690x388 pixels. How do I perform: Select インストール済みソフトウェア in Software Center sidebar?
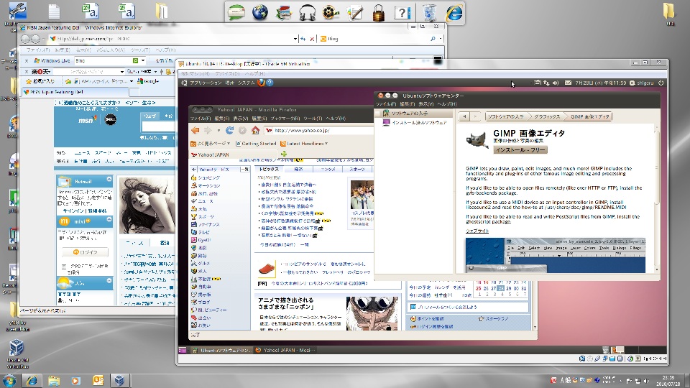click(x=415, y=123)
